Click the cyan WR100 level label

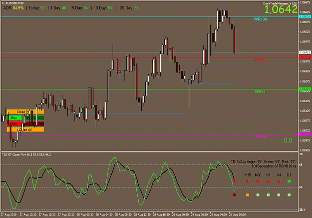pyautogui.click(x=260, y=19)
